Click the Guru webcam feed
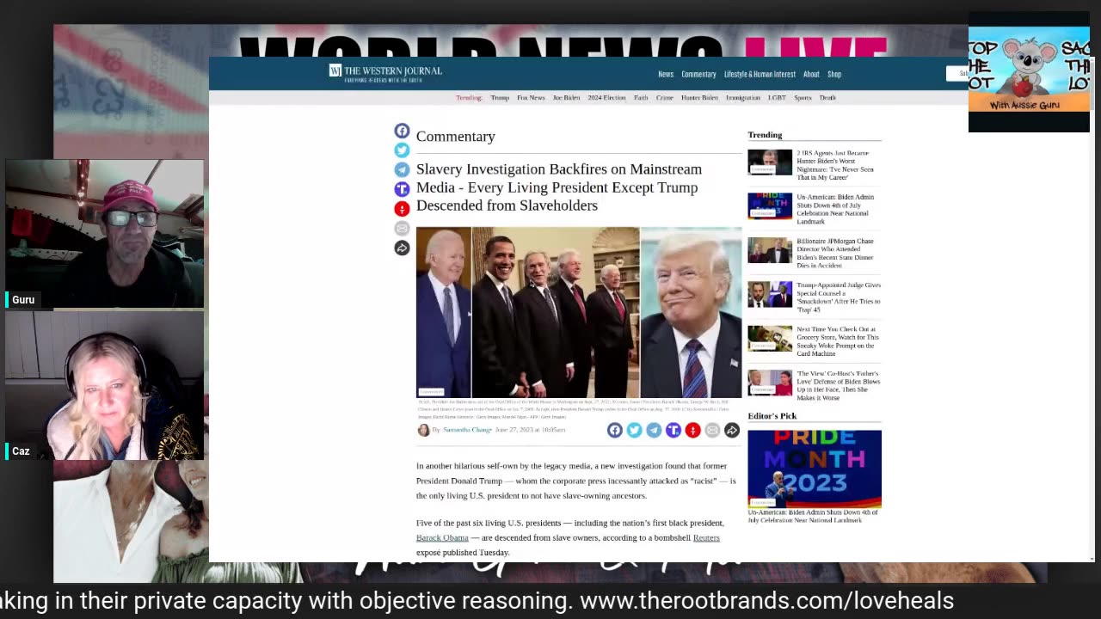 point(105,234)
